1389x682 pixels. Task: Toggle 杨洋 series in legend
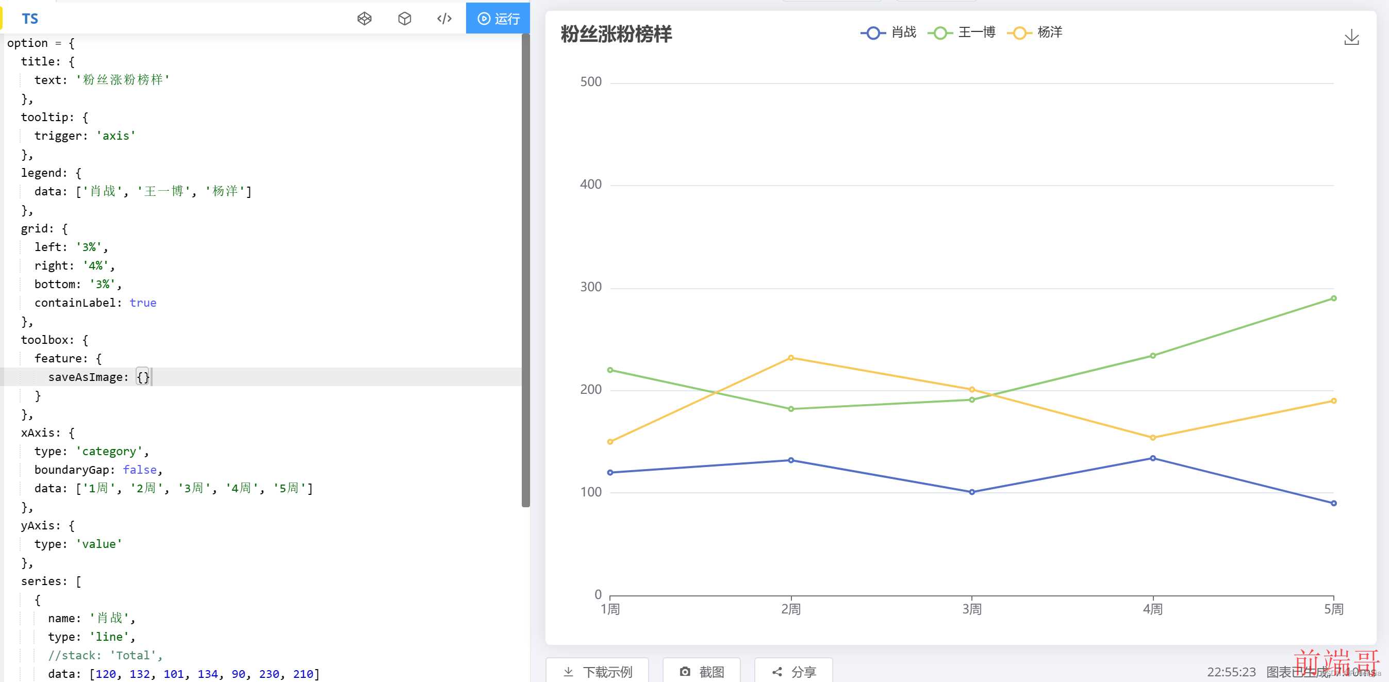(x=1035, y=32)
